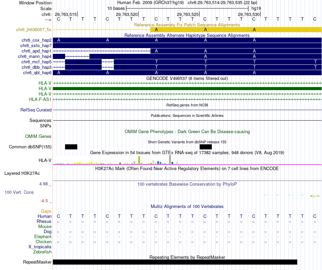This screenshot has width=322, height=270.
Task: Click Repeating Elements by RepeatMasker title
Action: 187,257
